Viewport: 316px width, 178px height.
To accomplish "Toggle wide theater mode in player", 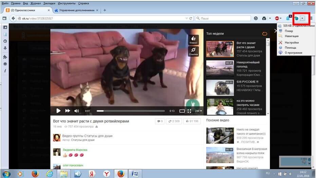I will click(x=182, y=111).
